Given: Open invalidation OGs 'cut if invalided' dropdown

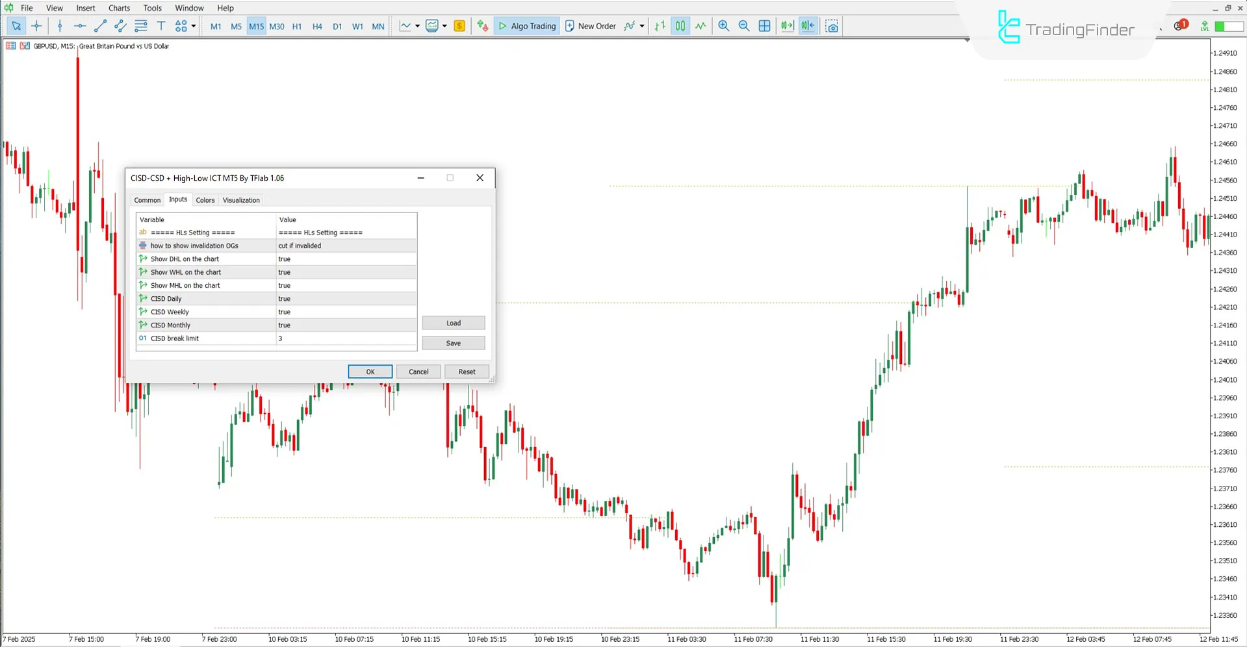Looking at the screenshot, I should (x=346, y=246).
